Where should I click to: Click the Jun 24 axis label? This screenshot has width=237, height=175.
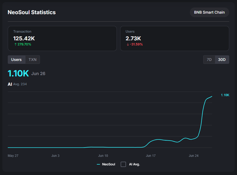(x=193, y=156)
